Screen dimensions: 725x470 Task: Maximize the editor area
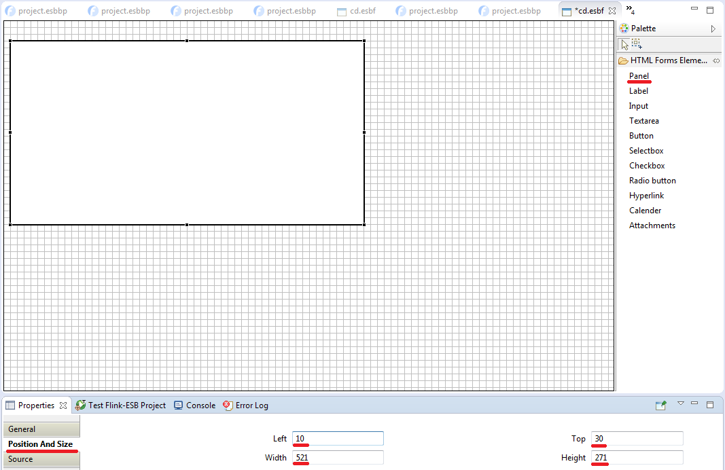710,10
